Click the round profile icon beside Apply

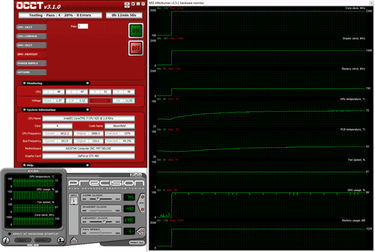[x=61, y=240]
